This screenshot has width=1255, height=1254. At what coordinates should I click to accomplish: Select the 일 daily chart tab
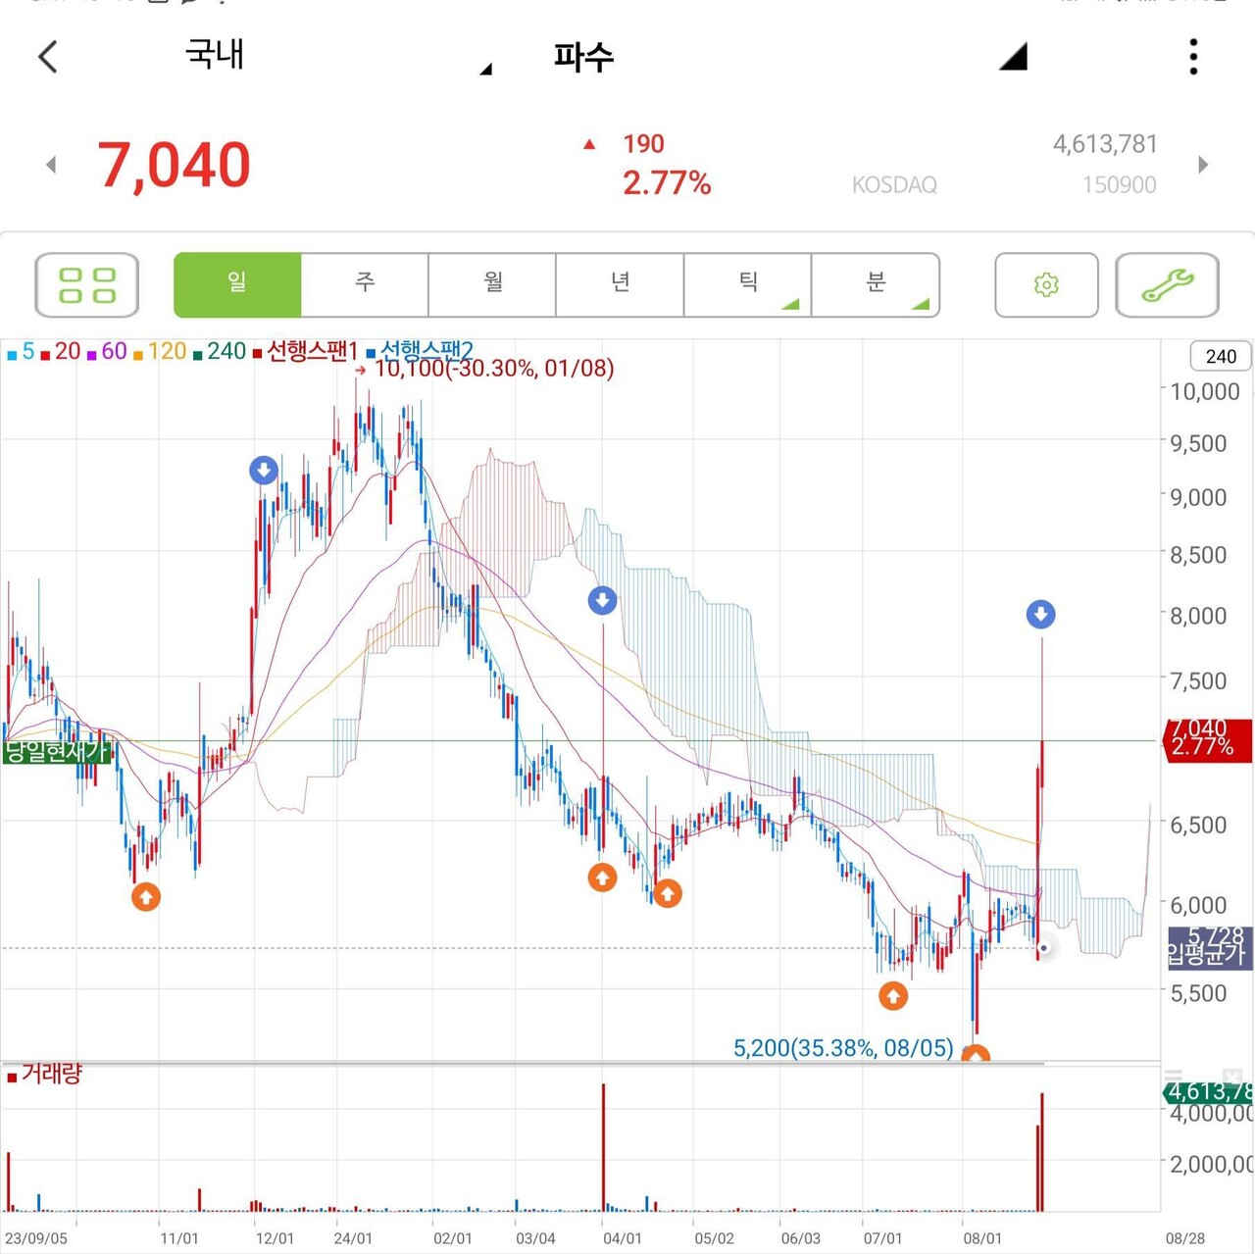point(237,284)
